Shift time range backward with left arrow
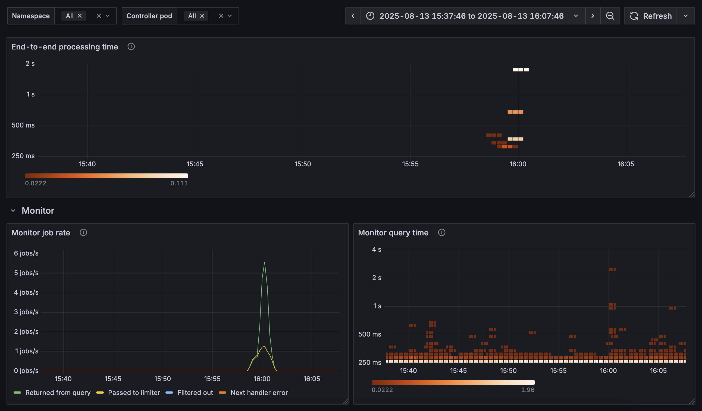 (353, 16)
